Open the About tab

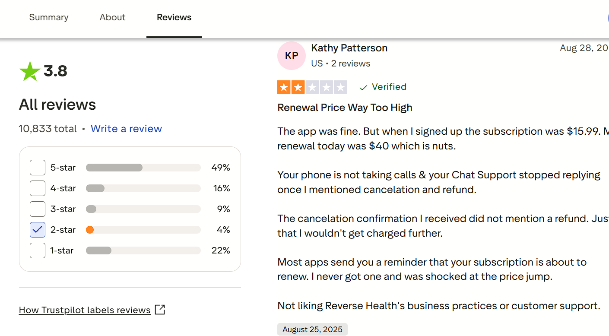point(112,18)
